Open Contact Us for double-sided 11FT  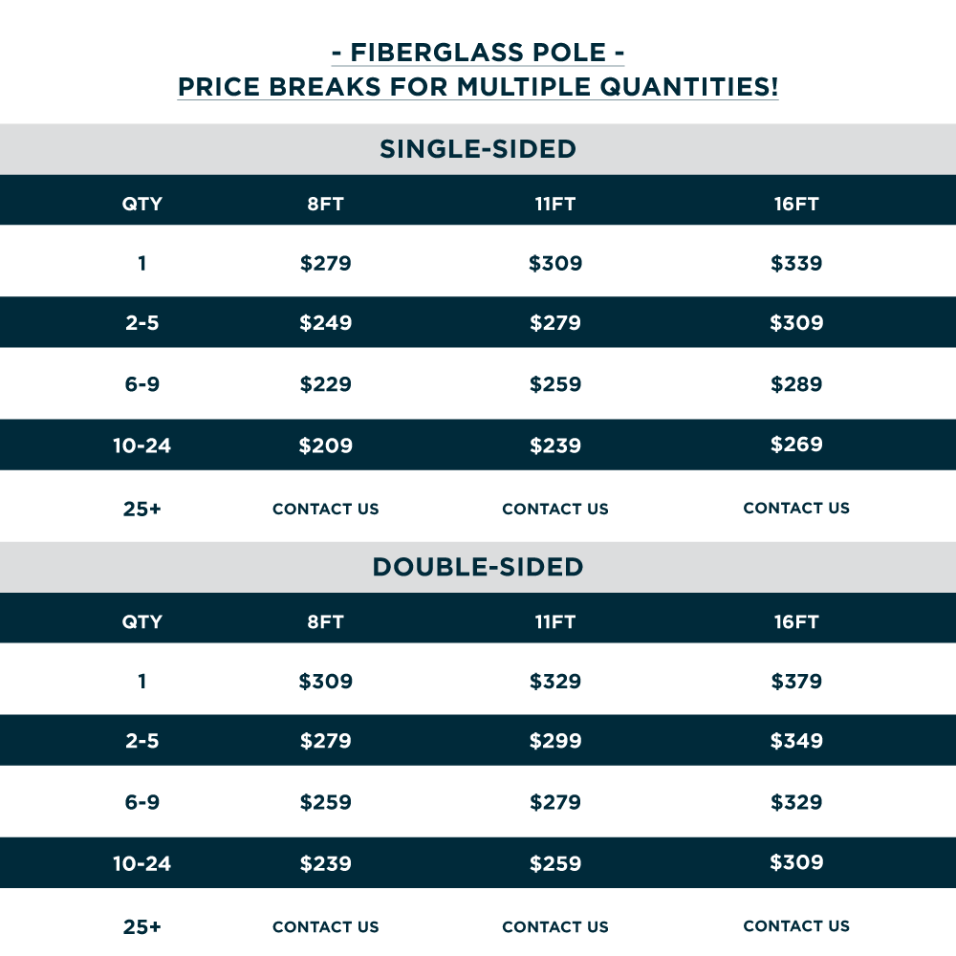coord(555,926)
